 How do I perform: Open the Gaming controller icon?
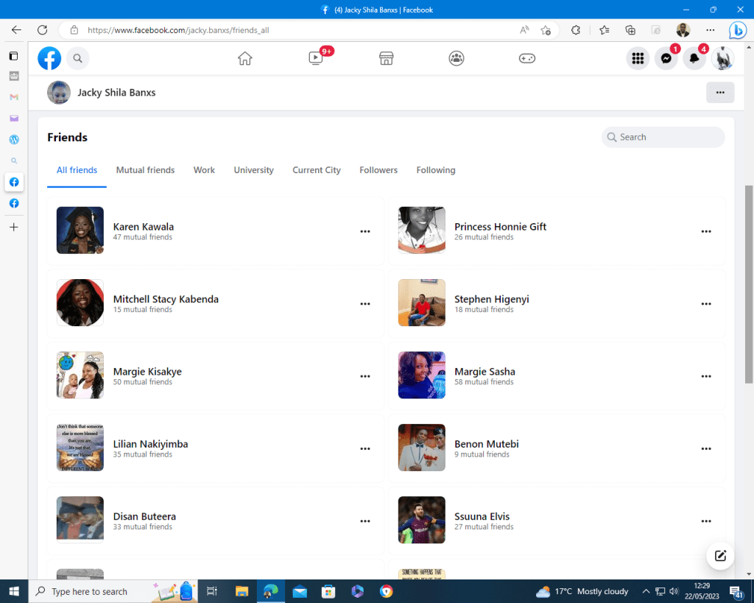(x=527, y=59)
